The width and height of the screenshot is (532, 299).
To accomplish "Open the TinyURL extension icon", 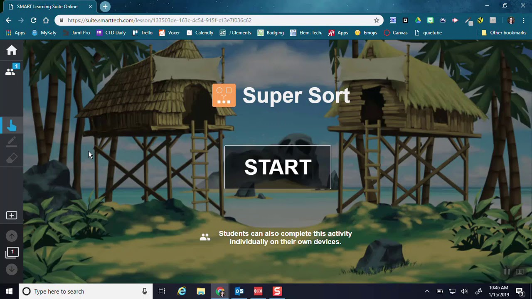I will [x=393, y=20].
